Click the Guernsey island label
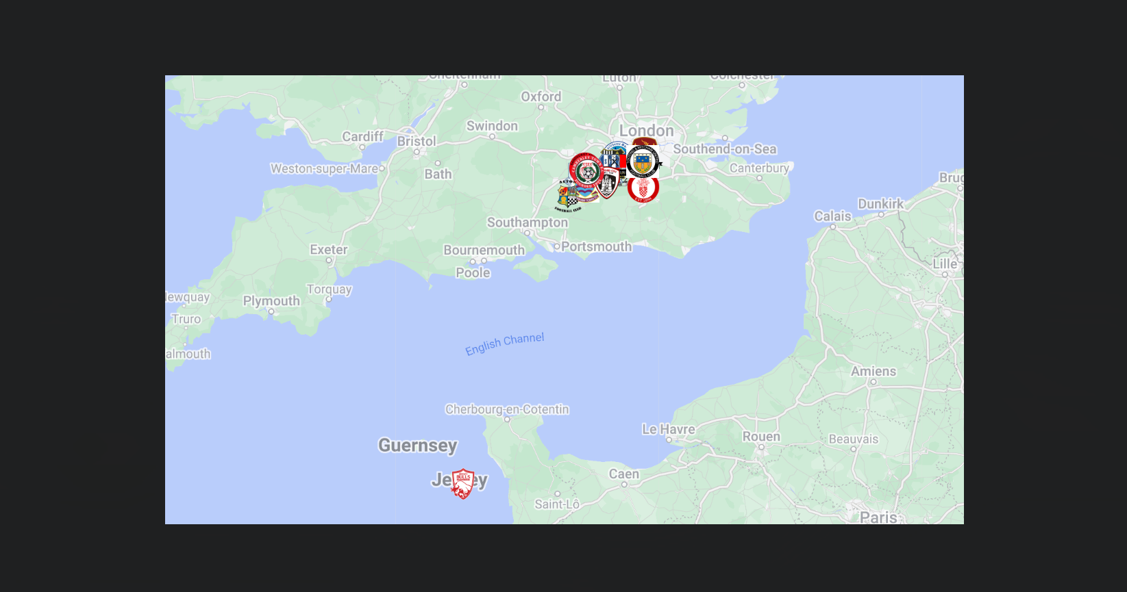The image size is (1127, 592). (x=418, y=446)
